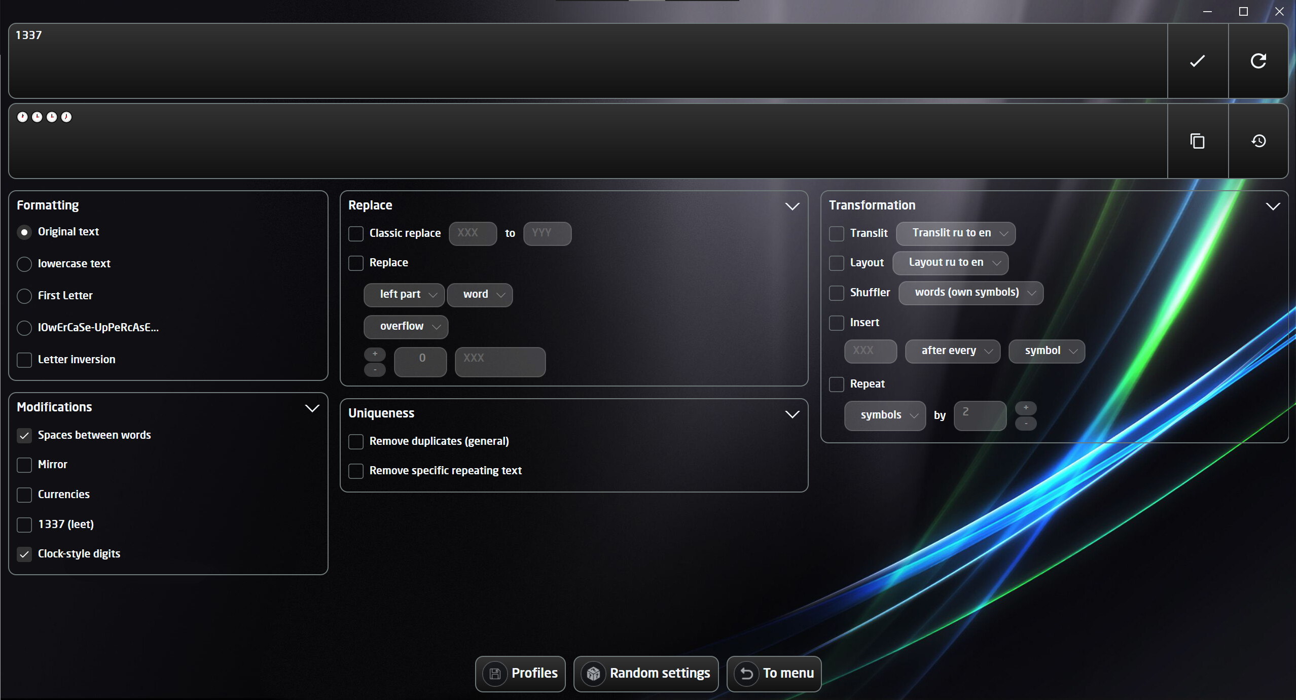Check Remove duplicates (general)
The height and width of the screenshot is (700, 1296).
tap(355, 441)
